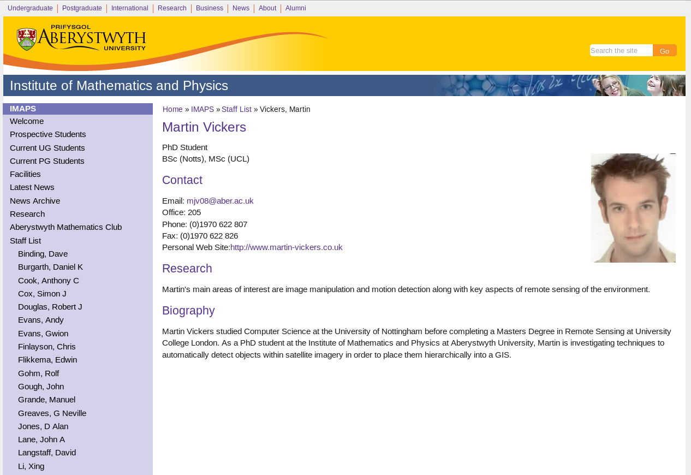
Task: Select staff member Evans, Gwion
Action: click(43, 334)
